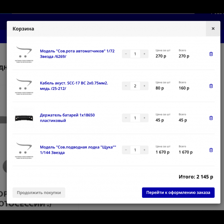Click Продолжить покупки button
This screenshot has height=224, width=224.
tap(39, 193)
